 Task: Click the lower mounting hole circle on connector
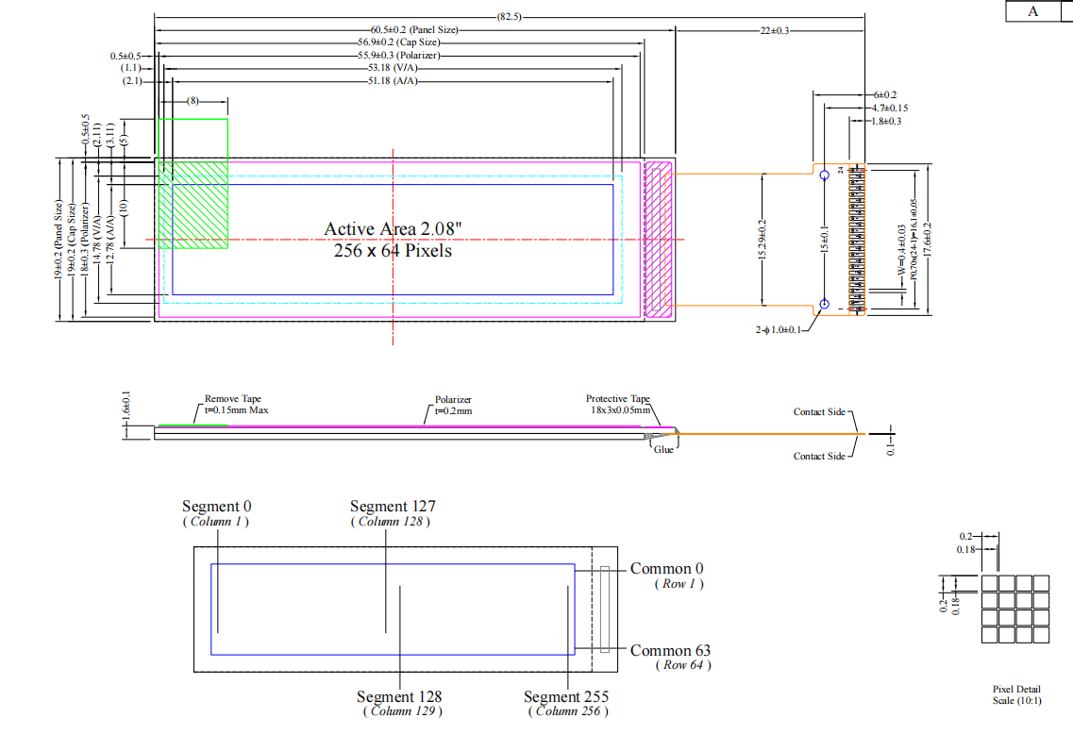point(824,304)
